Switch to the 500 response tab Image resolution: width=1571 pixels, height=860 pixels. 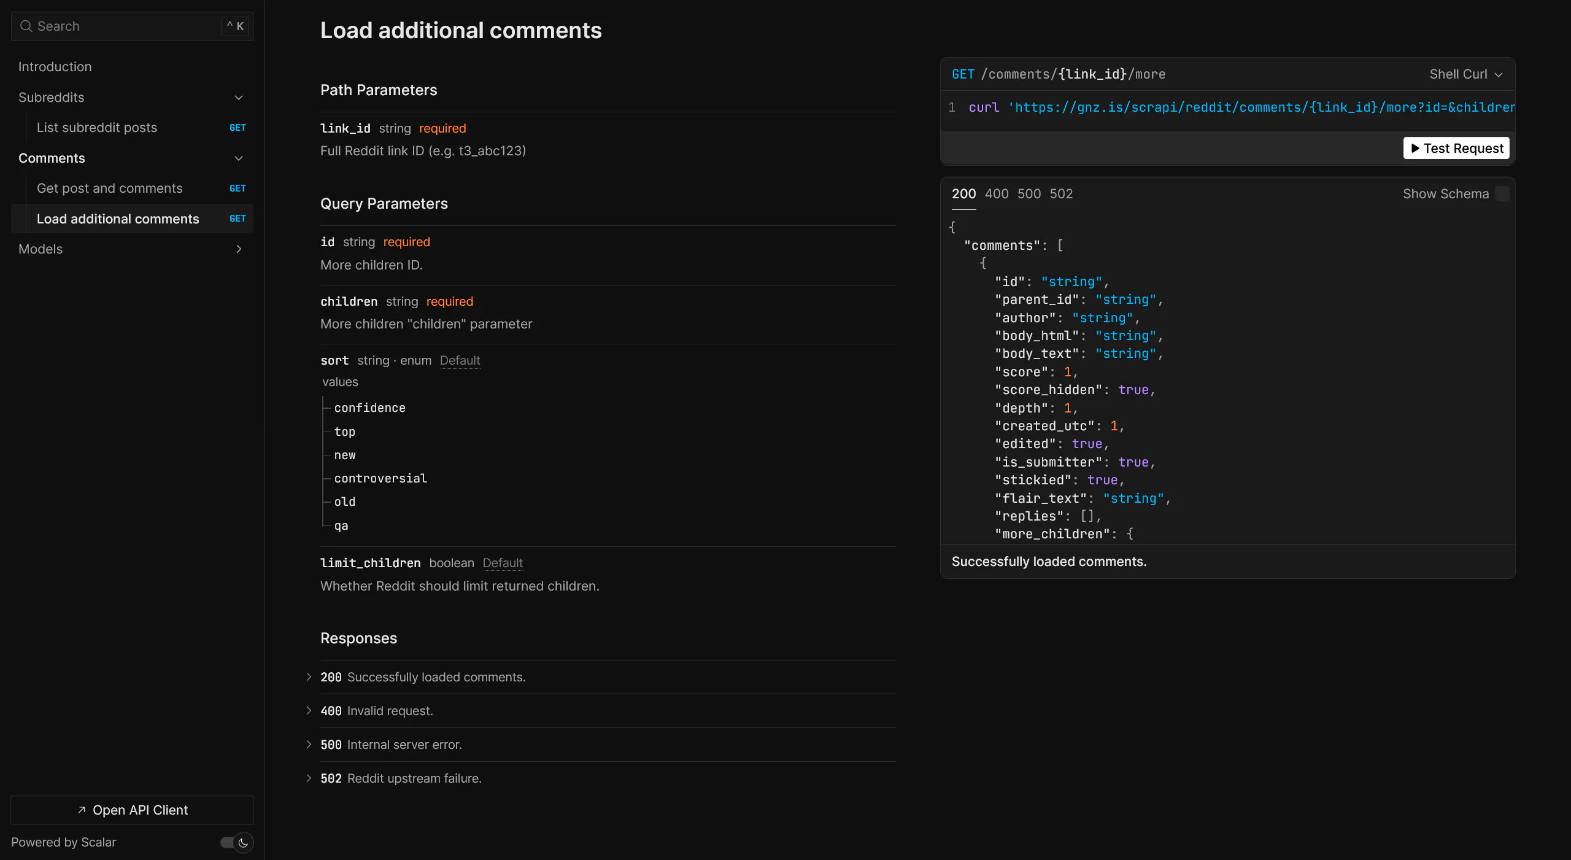[1029, 194]
